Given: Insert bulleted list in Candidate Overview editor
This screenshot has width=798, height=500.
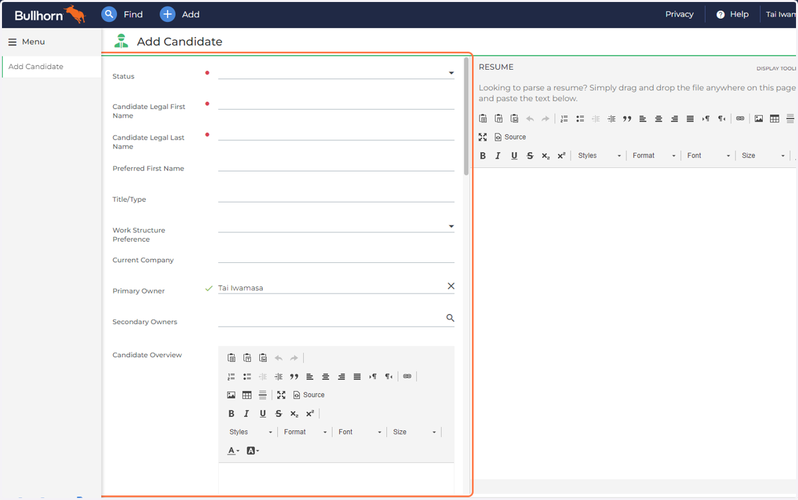Looking at the screenshot, I should pyautogui.click(x=247, y=376).
